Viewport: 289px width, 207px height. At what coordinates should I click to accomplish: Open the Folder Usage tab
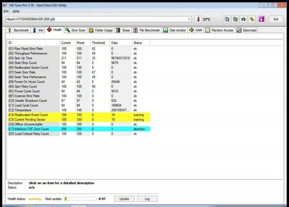[101, 30]
